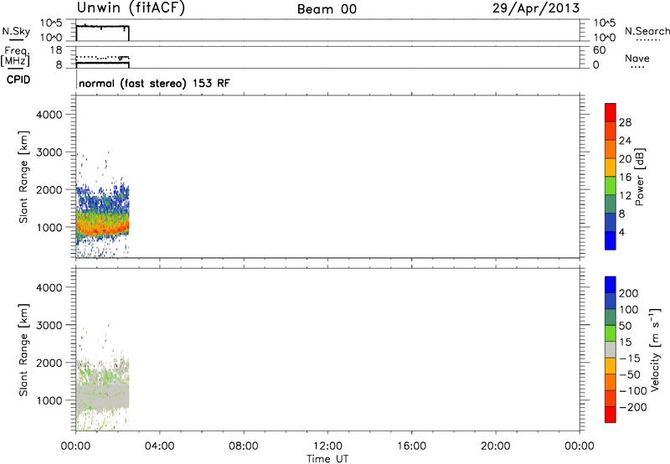
Task: Click the '20:00' time axis tick label
Action: [496, 446]
